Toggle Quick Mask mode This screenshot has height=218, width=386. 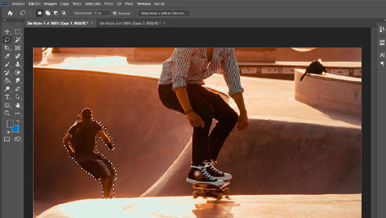point(7,139)
